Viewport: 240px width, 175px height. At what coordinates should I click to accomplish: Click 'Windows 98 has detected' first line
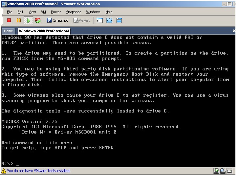102,37
